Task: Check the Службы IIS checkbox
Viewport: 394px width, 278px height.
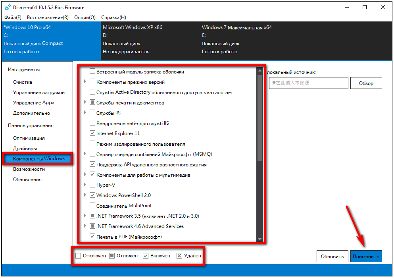Action: click(92, 112)
